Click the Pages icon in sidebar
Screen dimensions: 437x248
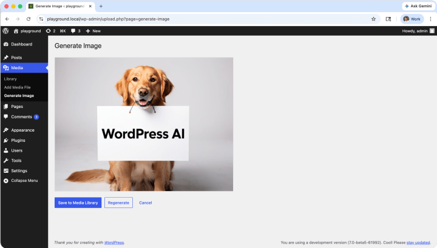pyautogui.click(x=6, y=106)
